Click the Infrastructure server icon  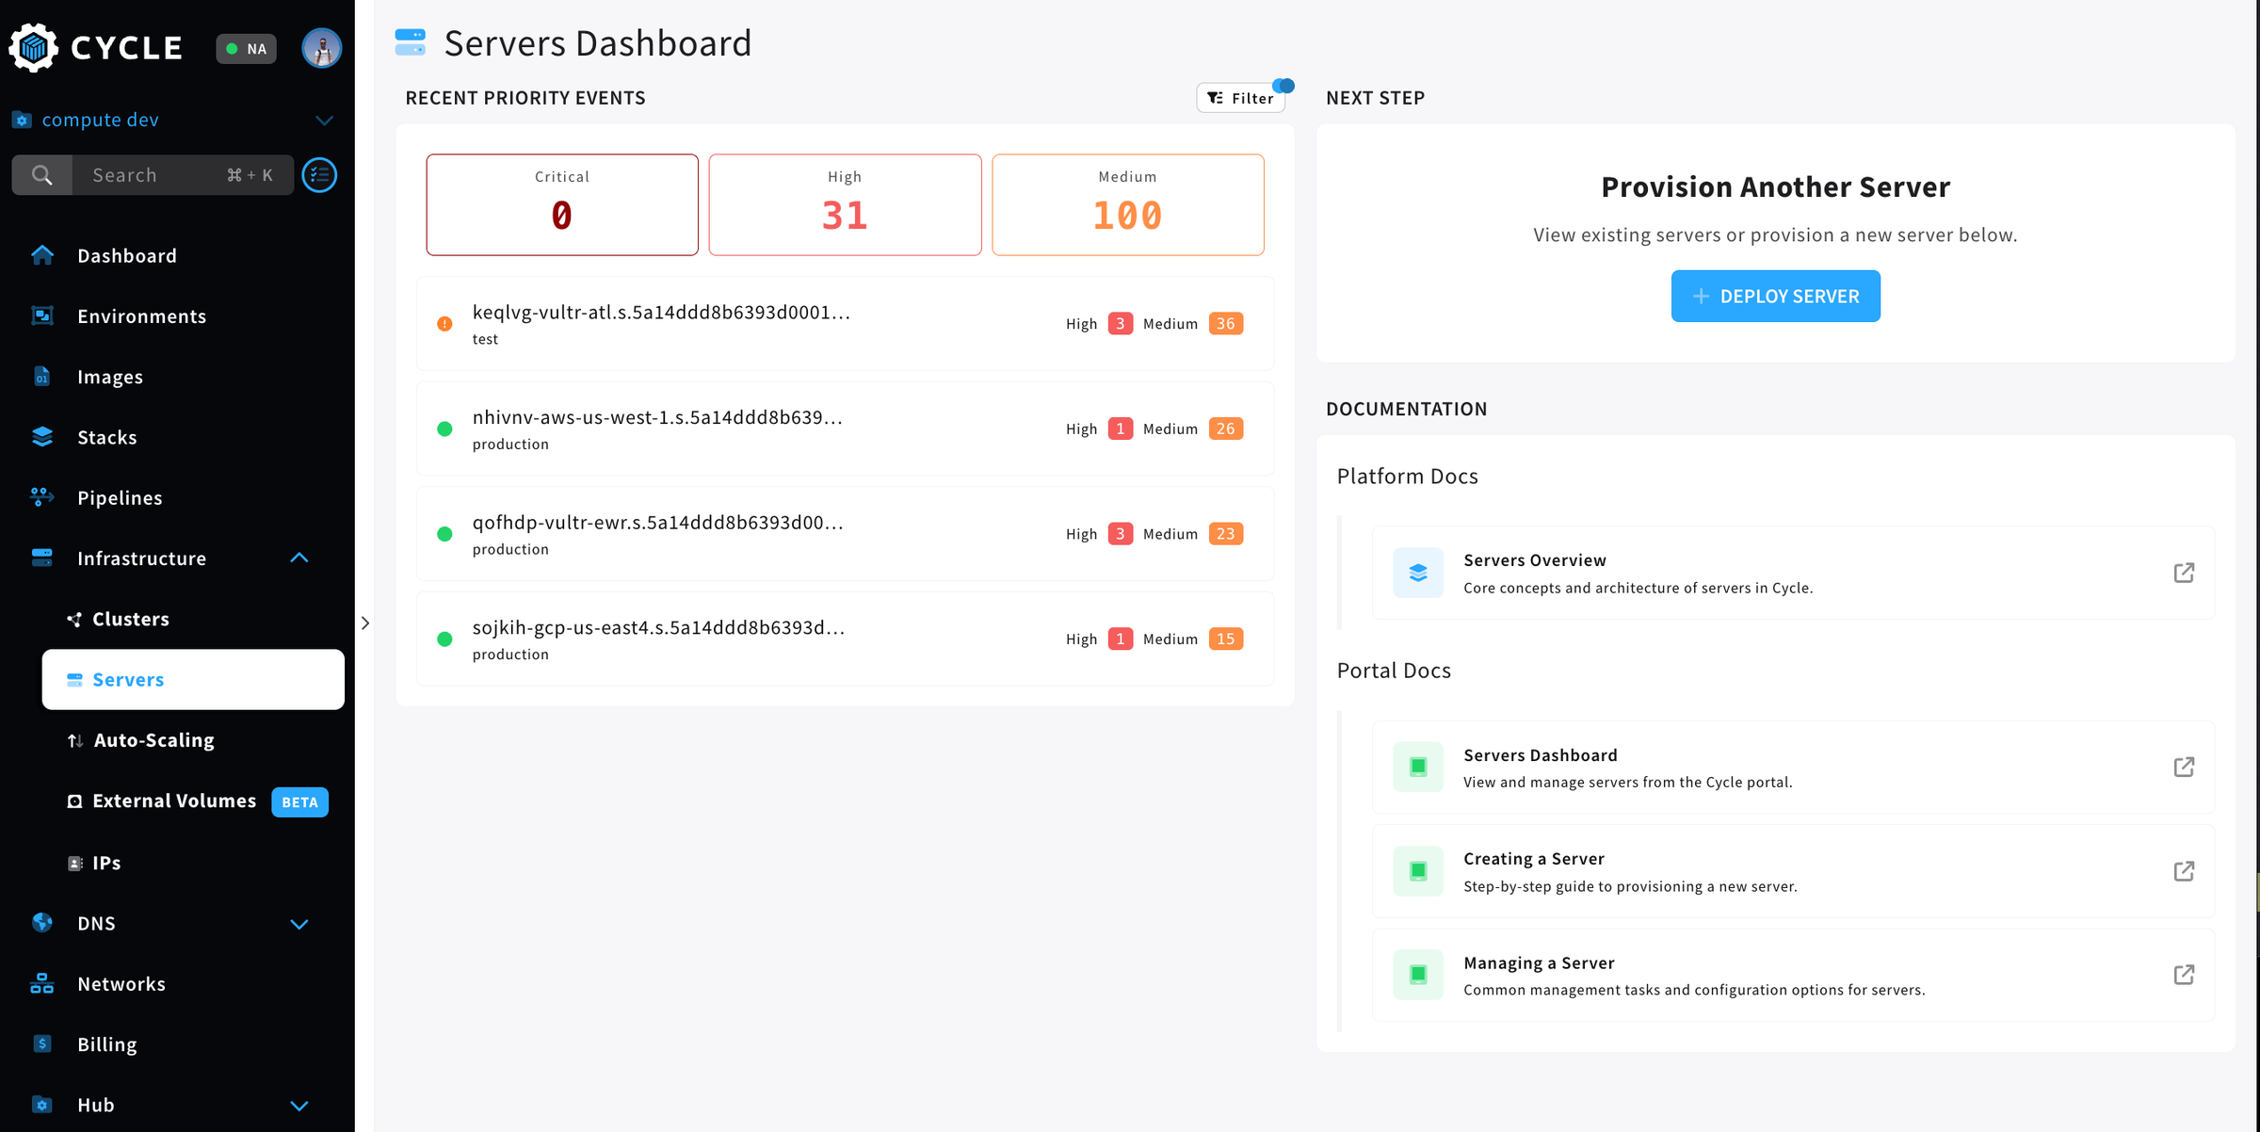(42, 558)
